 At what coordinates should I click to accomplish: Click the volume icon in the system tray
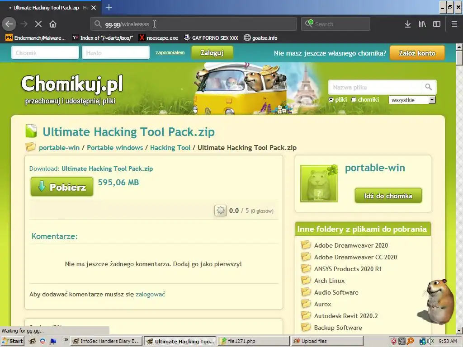(x=430, y=341)
